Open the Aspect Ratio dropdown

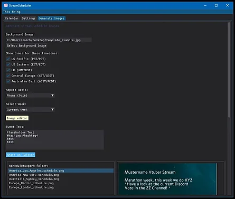click(30, 96)
